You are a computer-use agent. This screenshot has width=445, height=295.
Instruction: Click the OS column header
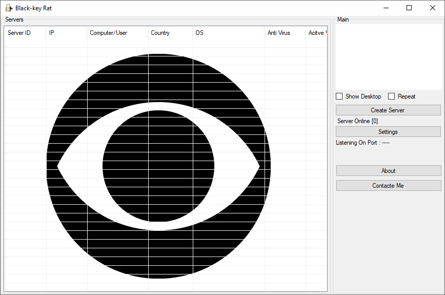(228, 33)
